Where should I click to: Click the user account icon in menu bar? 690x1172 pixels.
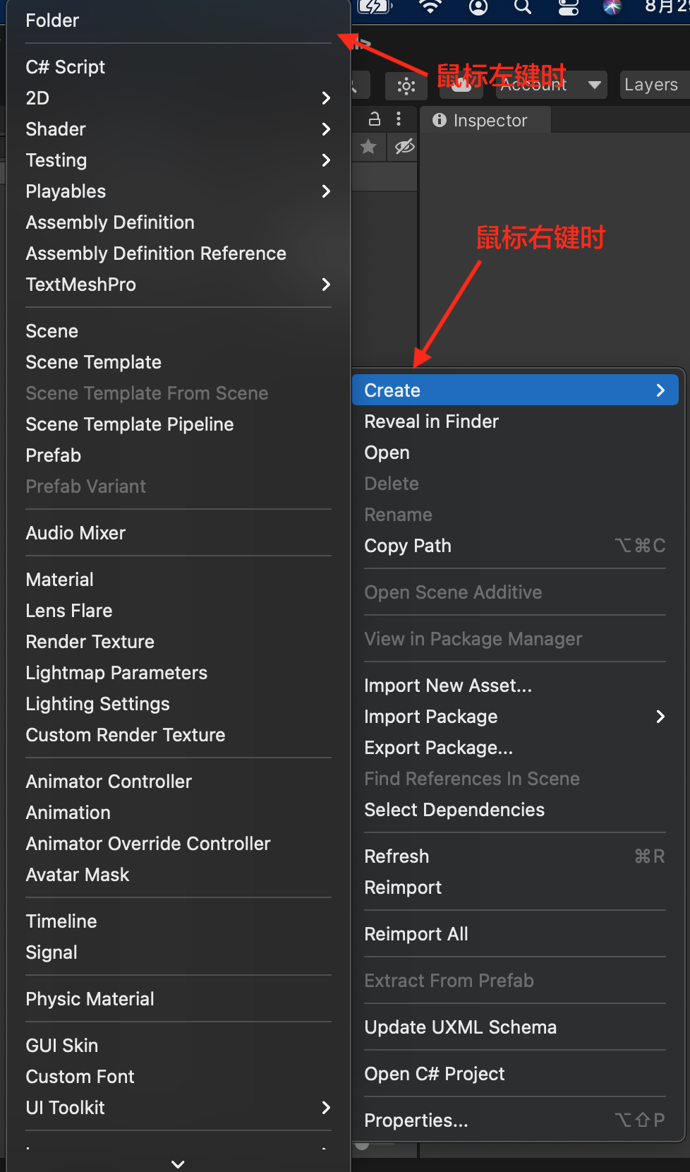(x=478, y=7)
